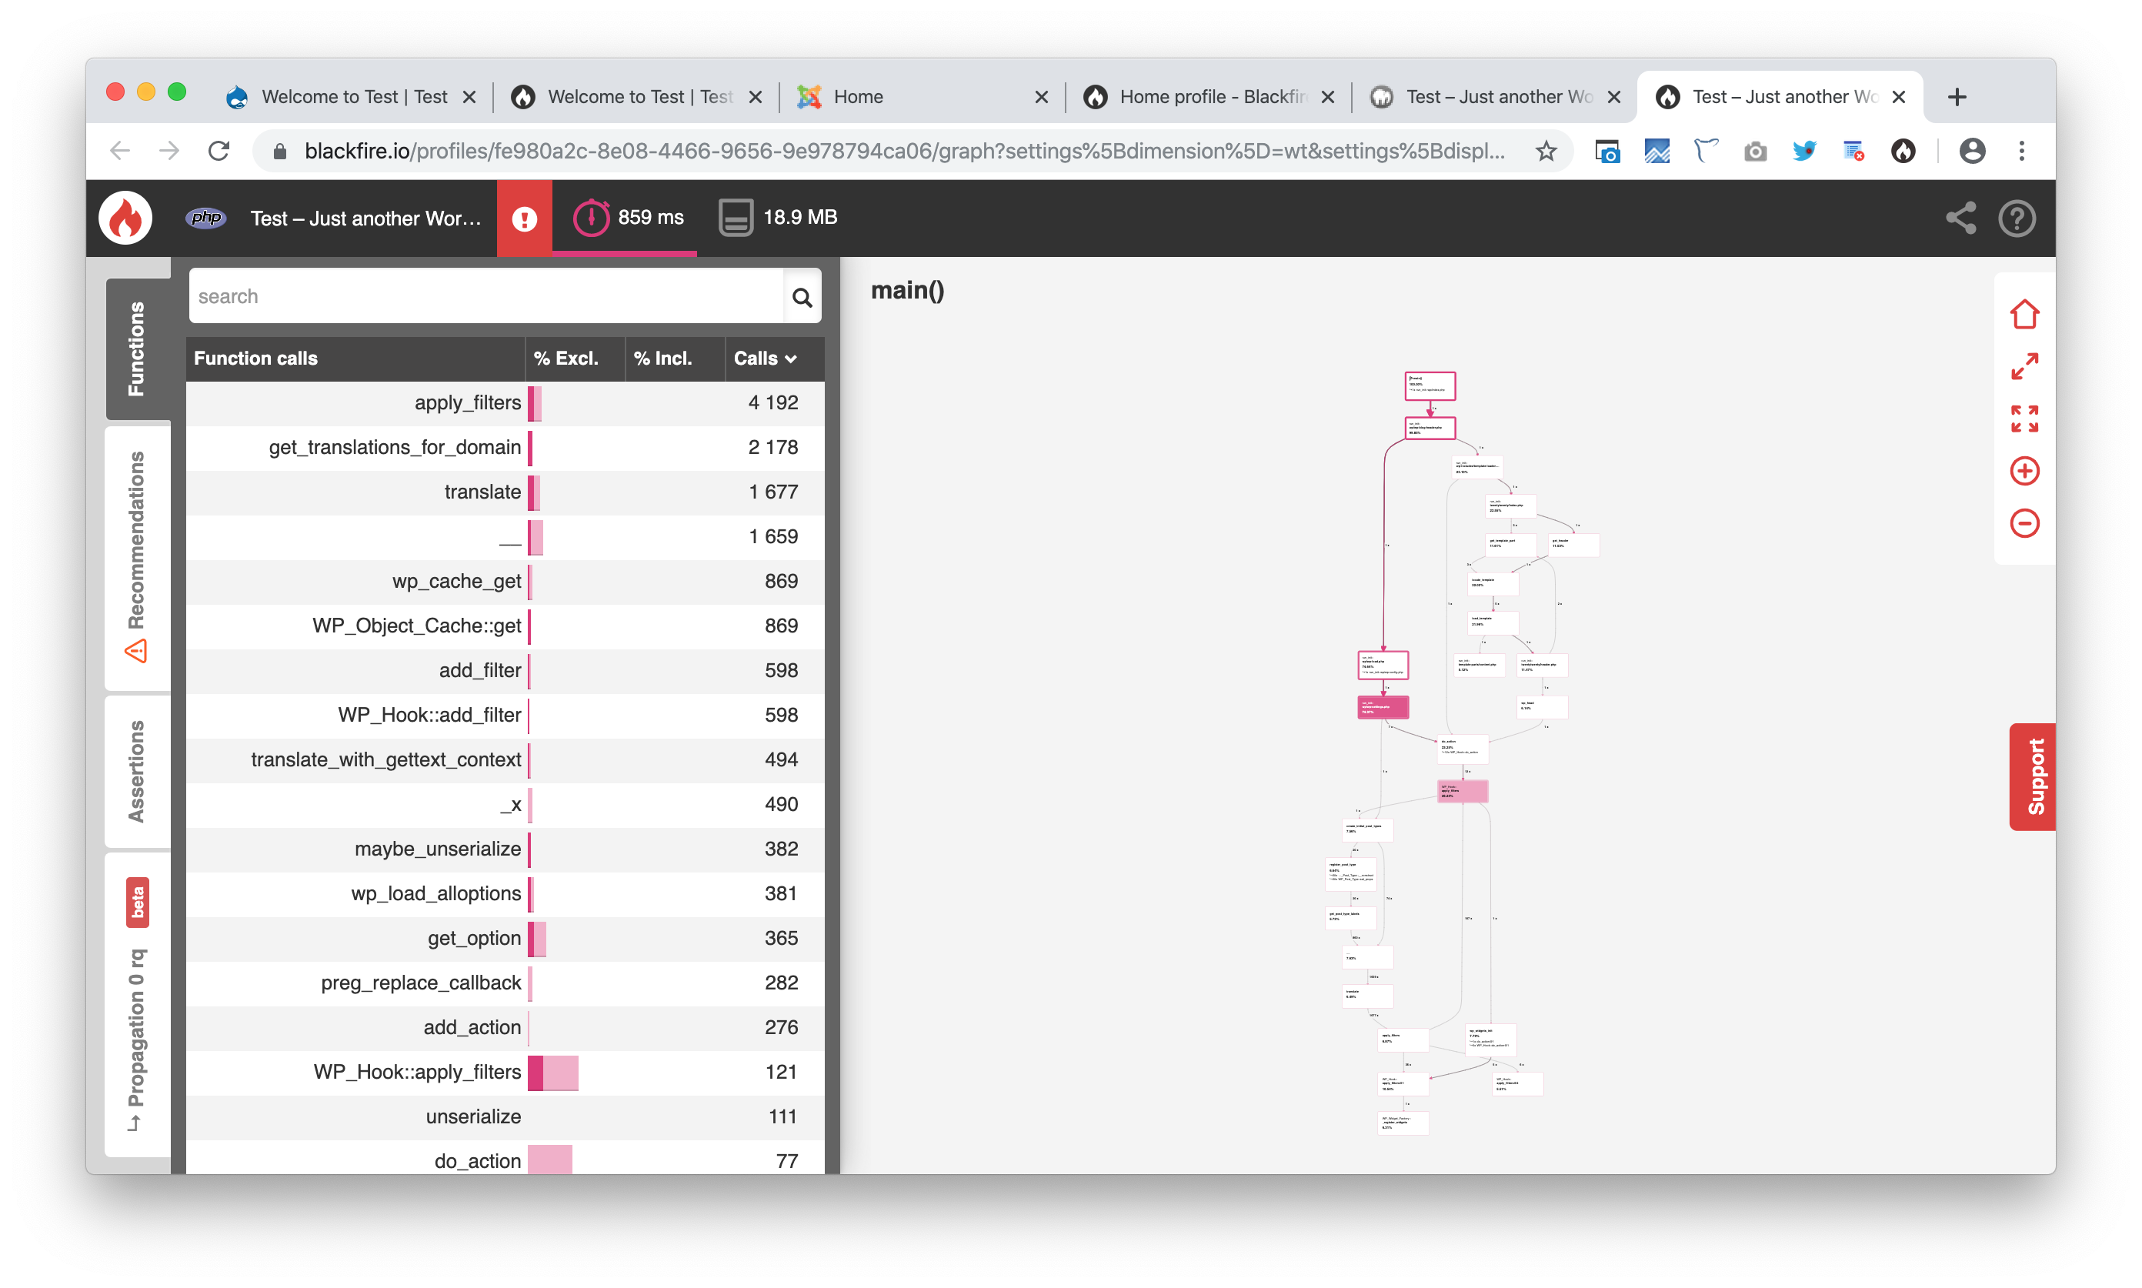
Task: Click the blackfire.io address bar
Action: click(903, 151)
